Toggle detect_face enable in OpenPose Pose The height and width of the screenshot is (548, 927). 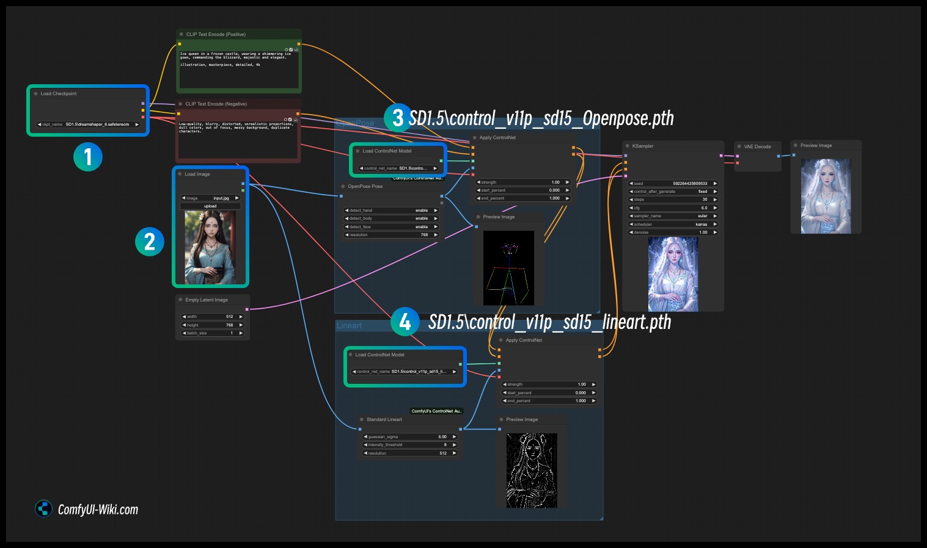391,227
